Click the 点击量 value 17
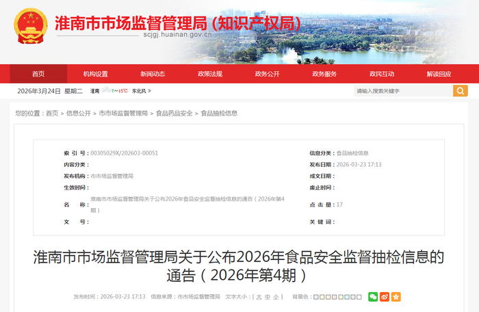This screenshot has width=479, height=312. pos(339,205)
